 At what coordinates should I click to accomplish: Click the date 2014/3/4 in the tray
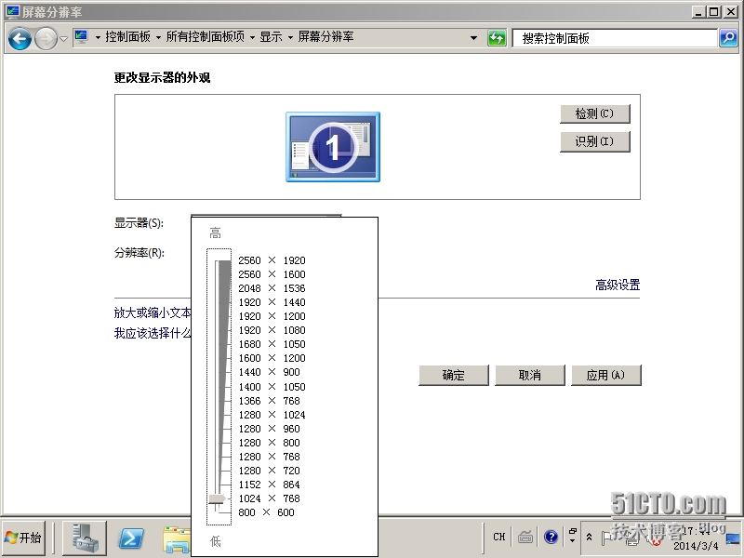(x=696, y=546)
